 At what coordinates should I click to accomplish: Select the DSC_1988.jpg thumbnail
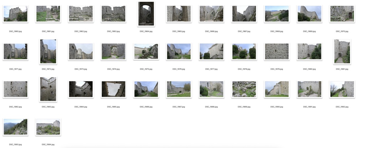211,89
